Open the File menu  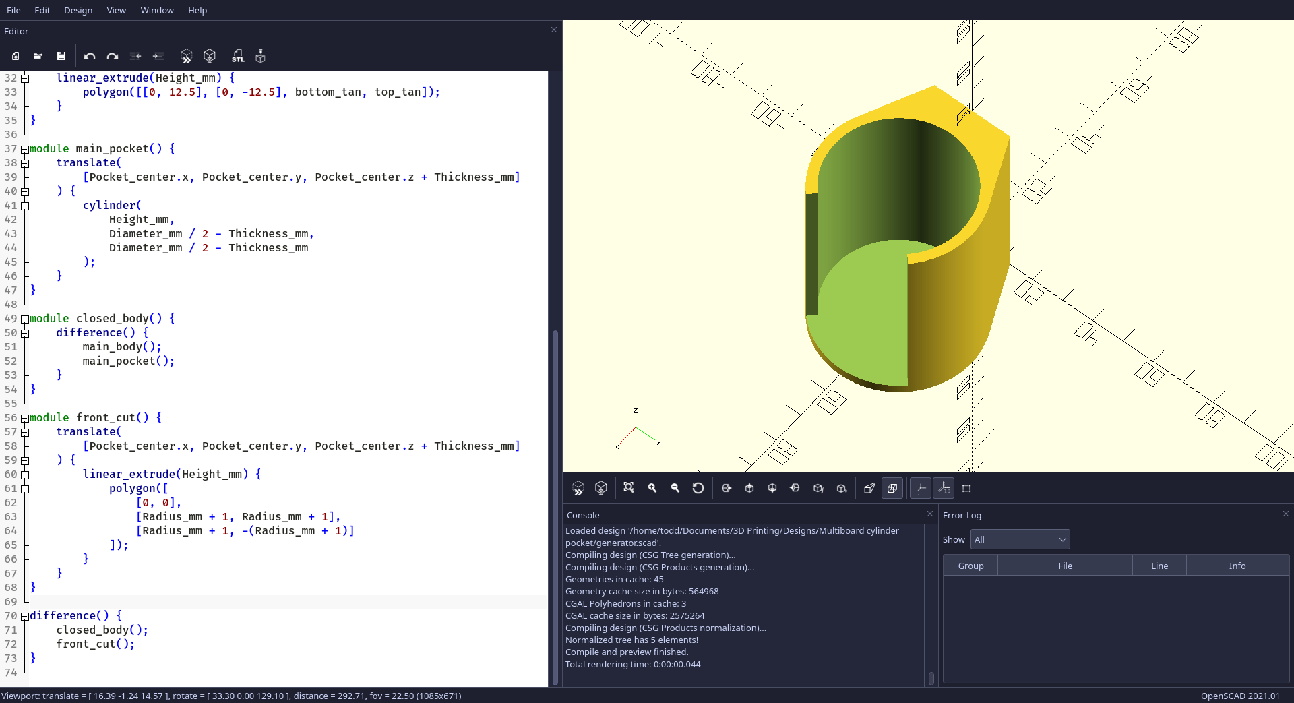pyautogui.click(x=13, y=10)
